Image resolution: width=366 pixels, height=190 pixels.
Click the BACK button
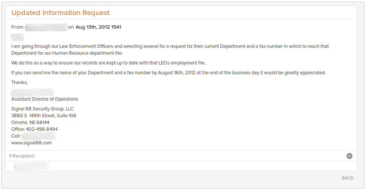tap(348, 178)
